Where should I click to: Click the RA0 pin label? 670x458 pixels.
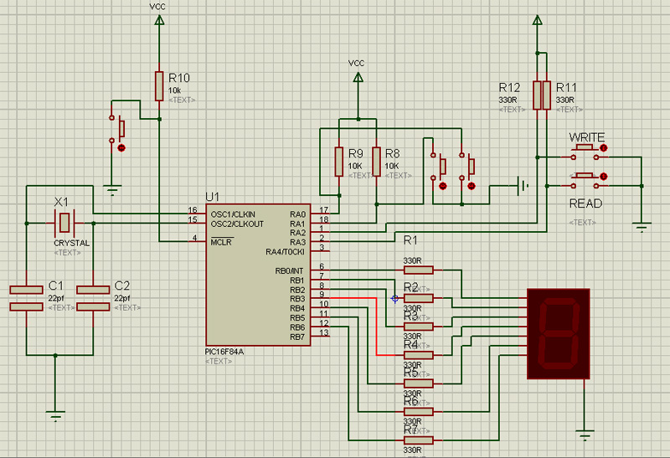[x=298, y=214]
